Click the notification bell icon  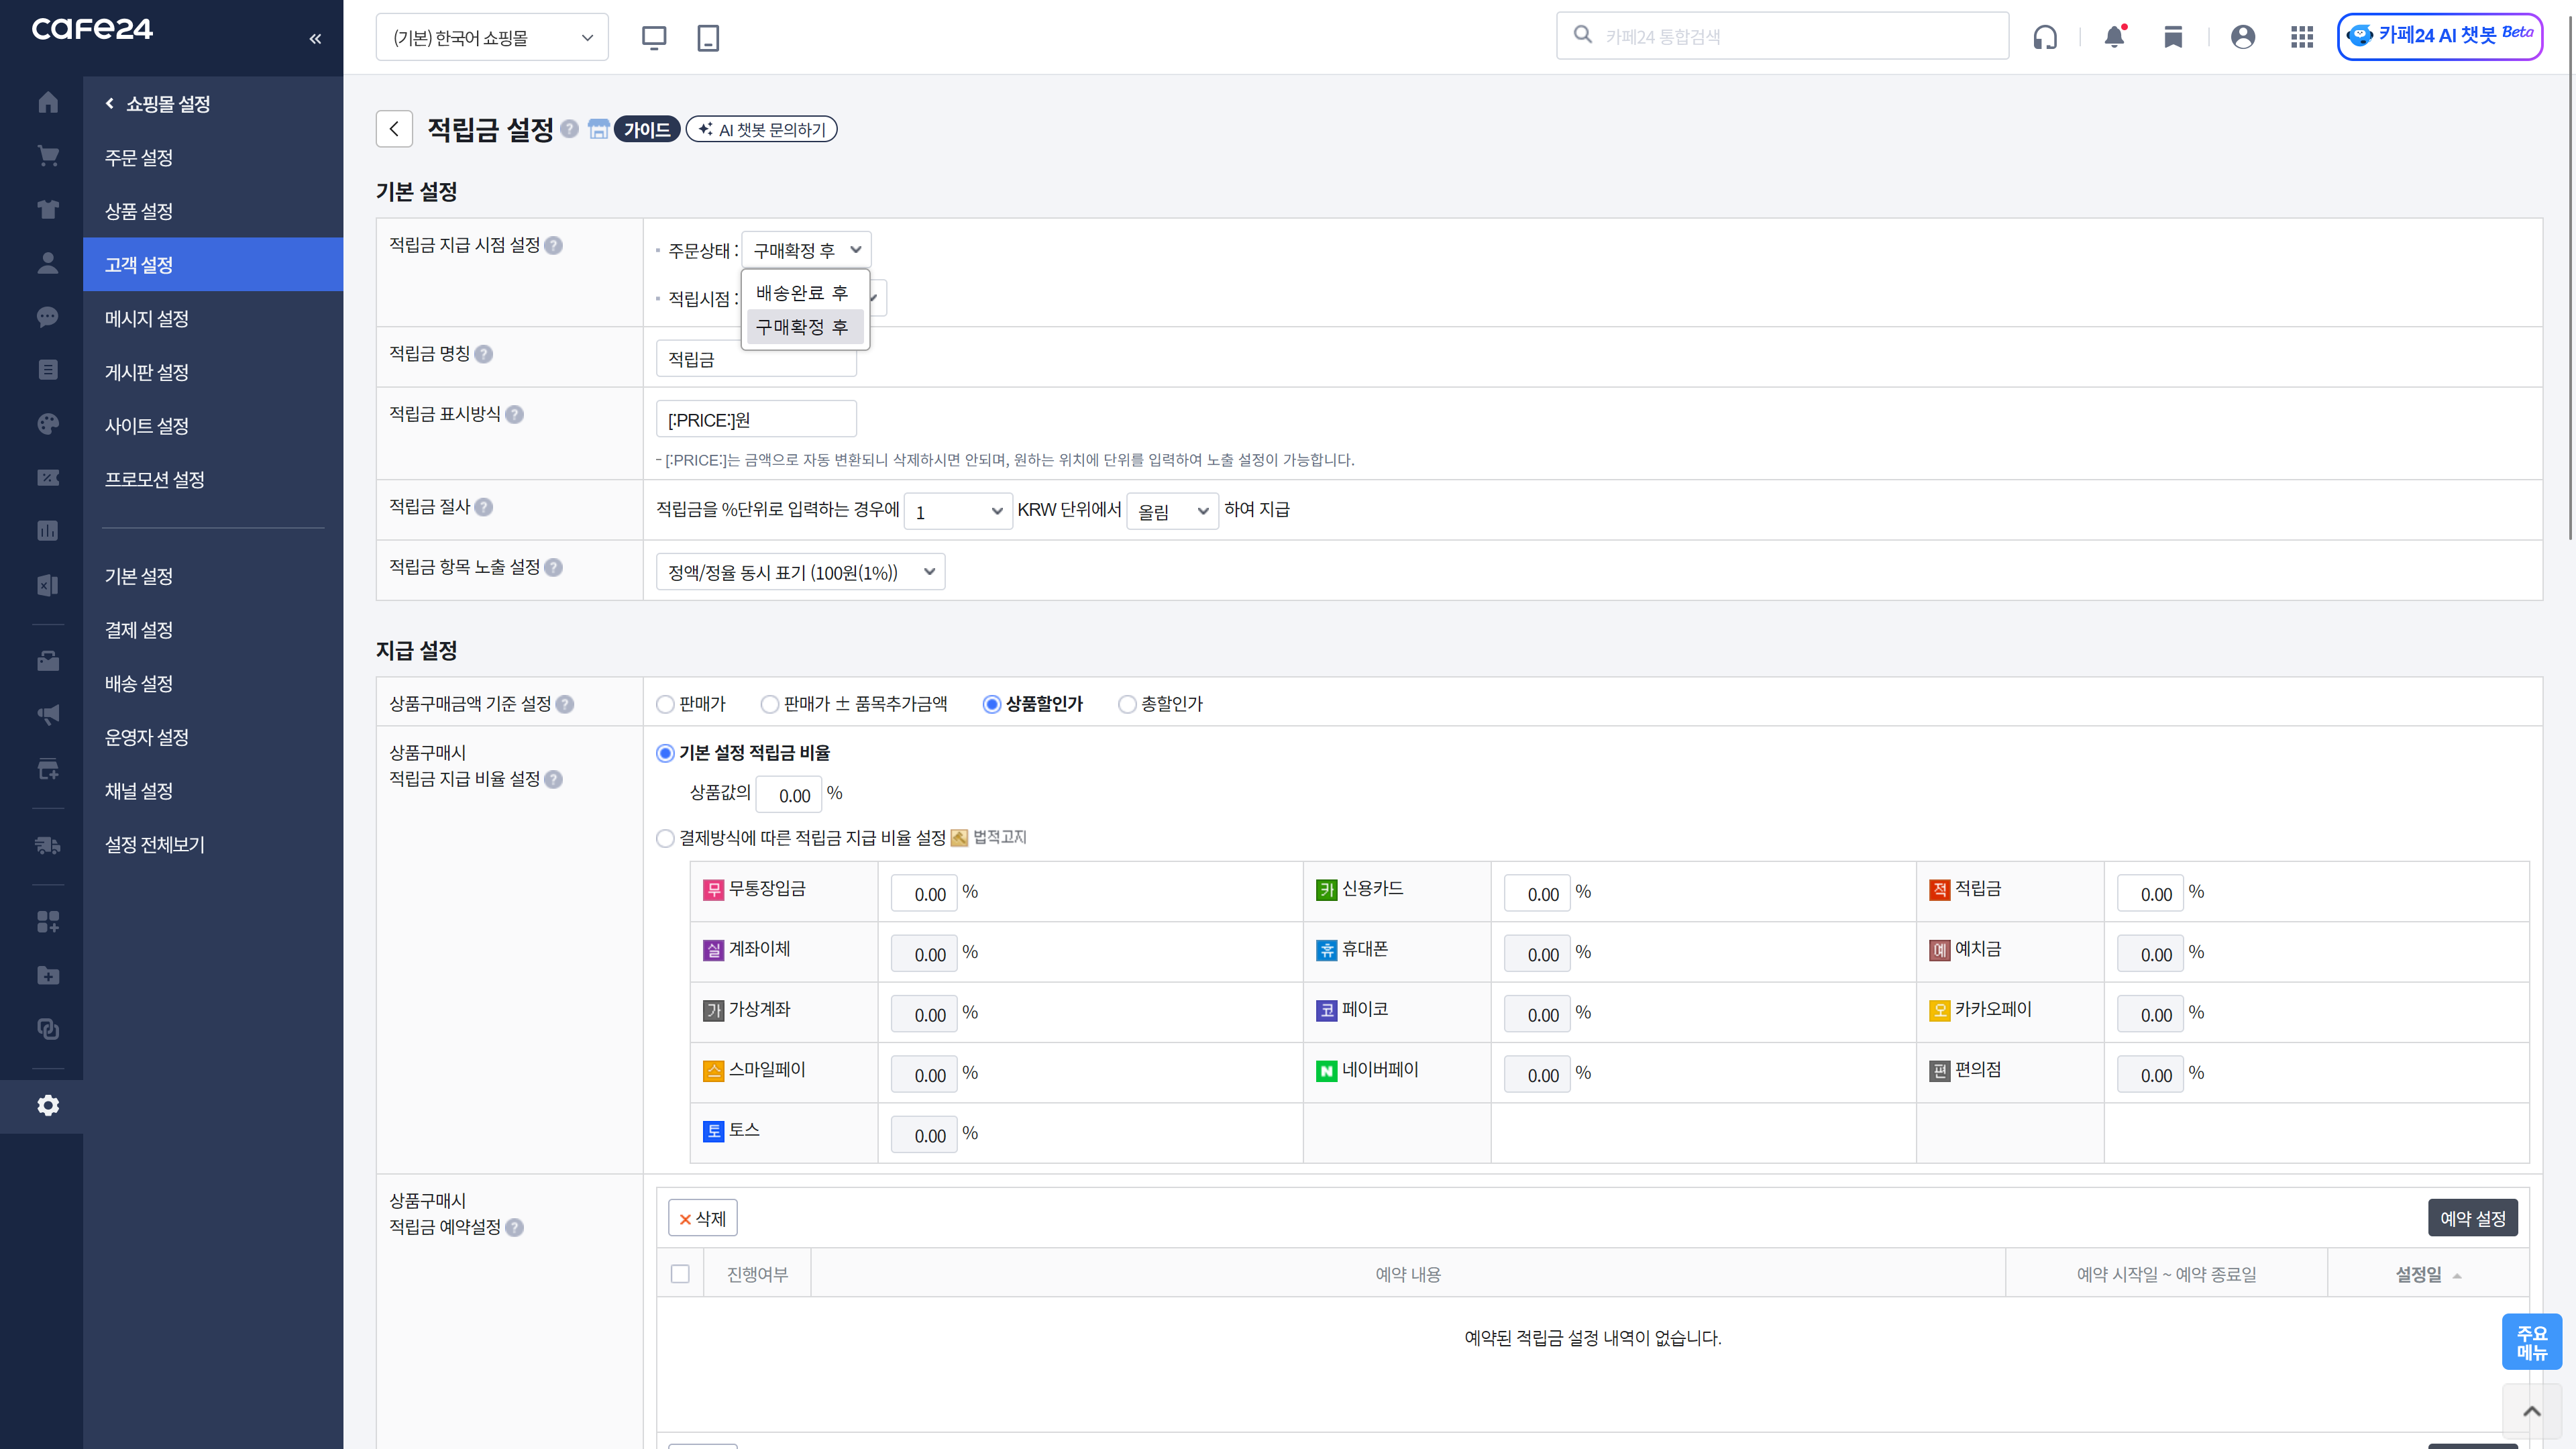pyautogui.click(x=2114, y=37)
